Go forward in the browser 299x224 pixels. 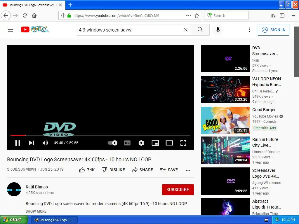click(x=15, y=15)
